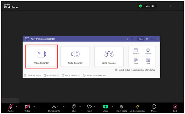Screen dimensions: 185x114
Task: Enable switch to last recording mode checkbox
Action: (116, 70)
